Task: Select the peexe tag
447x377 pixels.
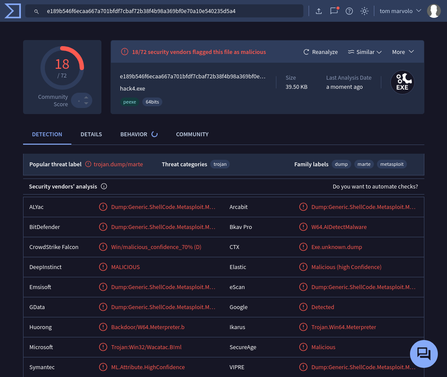Action: (129, 102)
